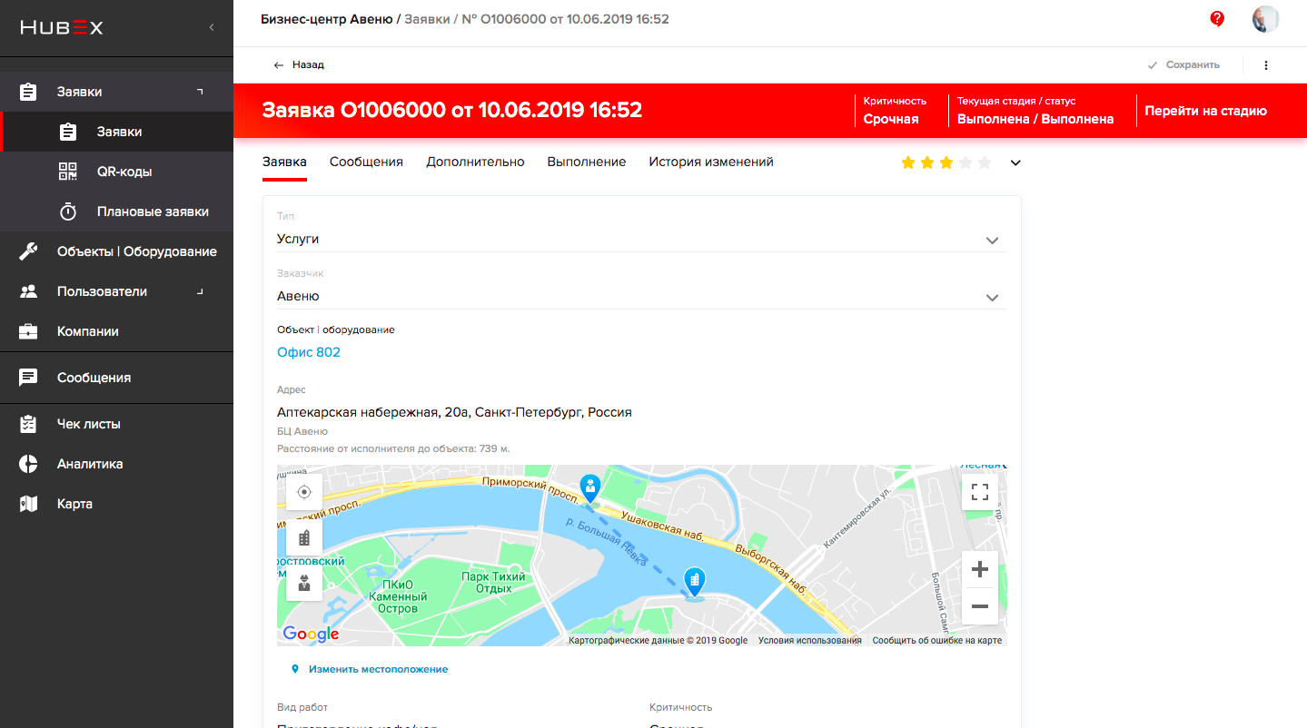
Task: Click the address Аптекарская набережная, 20а text
Action: (454, 412)
